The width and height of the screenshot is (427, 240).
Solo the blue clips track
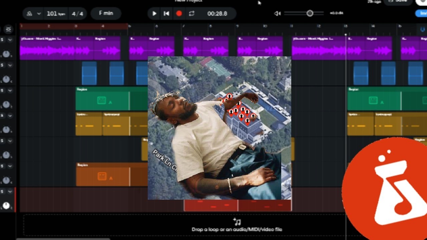2,65
